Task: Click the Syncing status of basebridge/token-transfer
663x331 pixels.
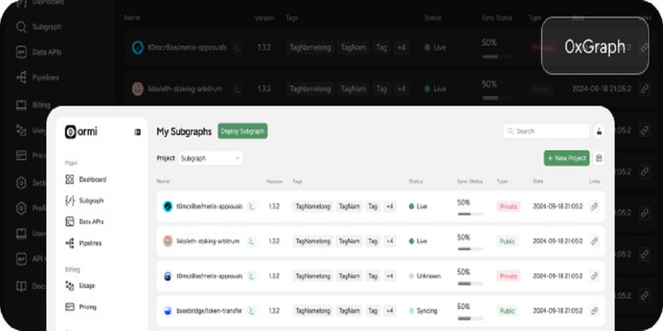Action: pos(423,310)
